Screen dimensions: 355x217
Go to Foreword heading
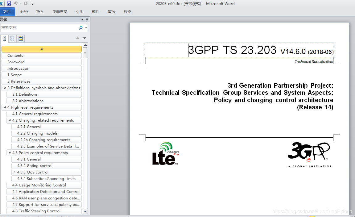42,62
